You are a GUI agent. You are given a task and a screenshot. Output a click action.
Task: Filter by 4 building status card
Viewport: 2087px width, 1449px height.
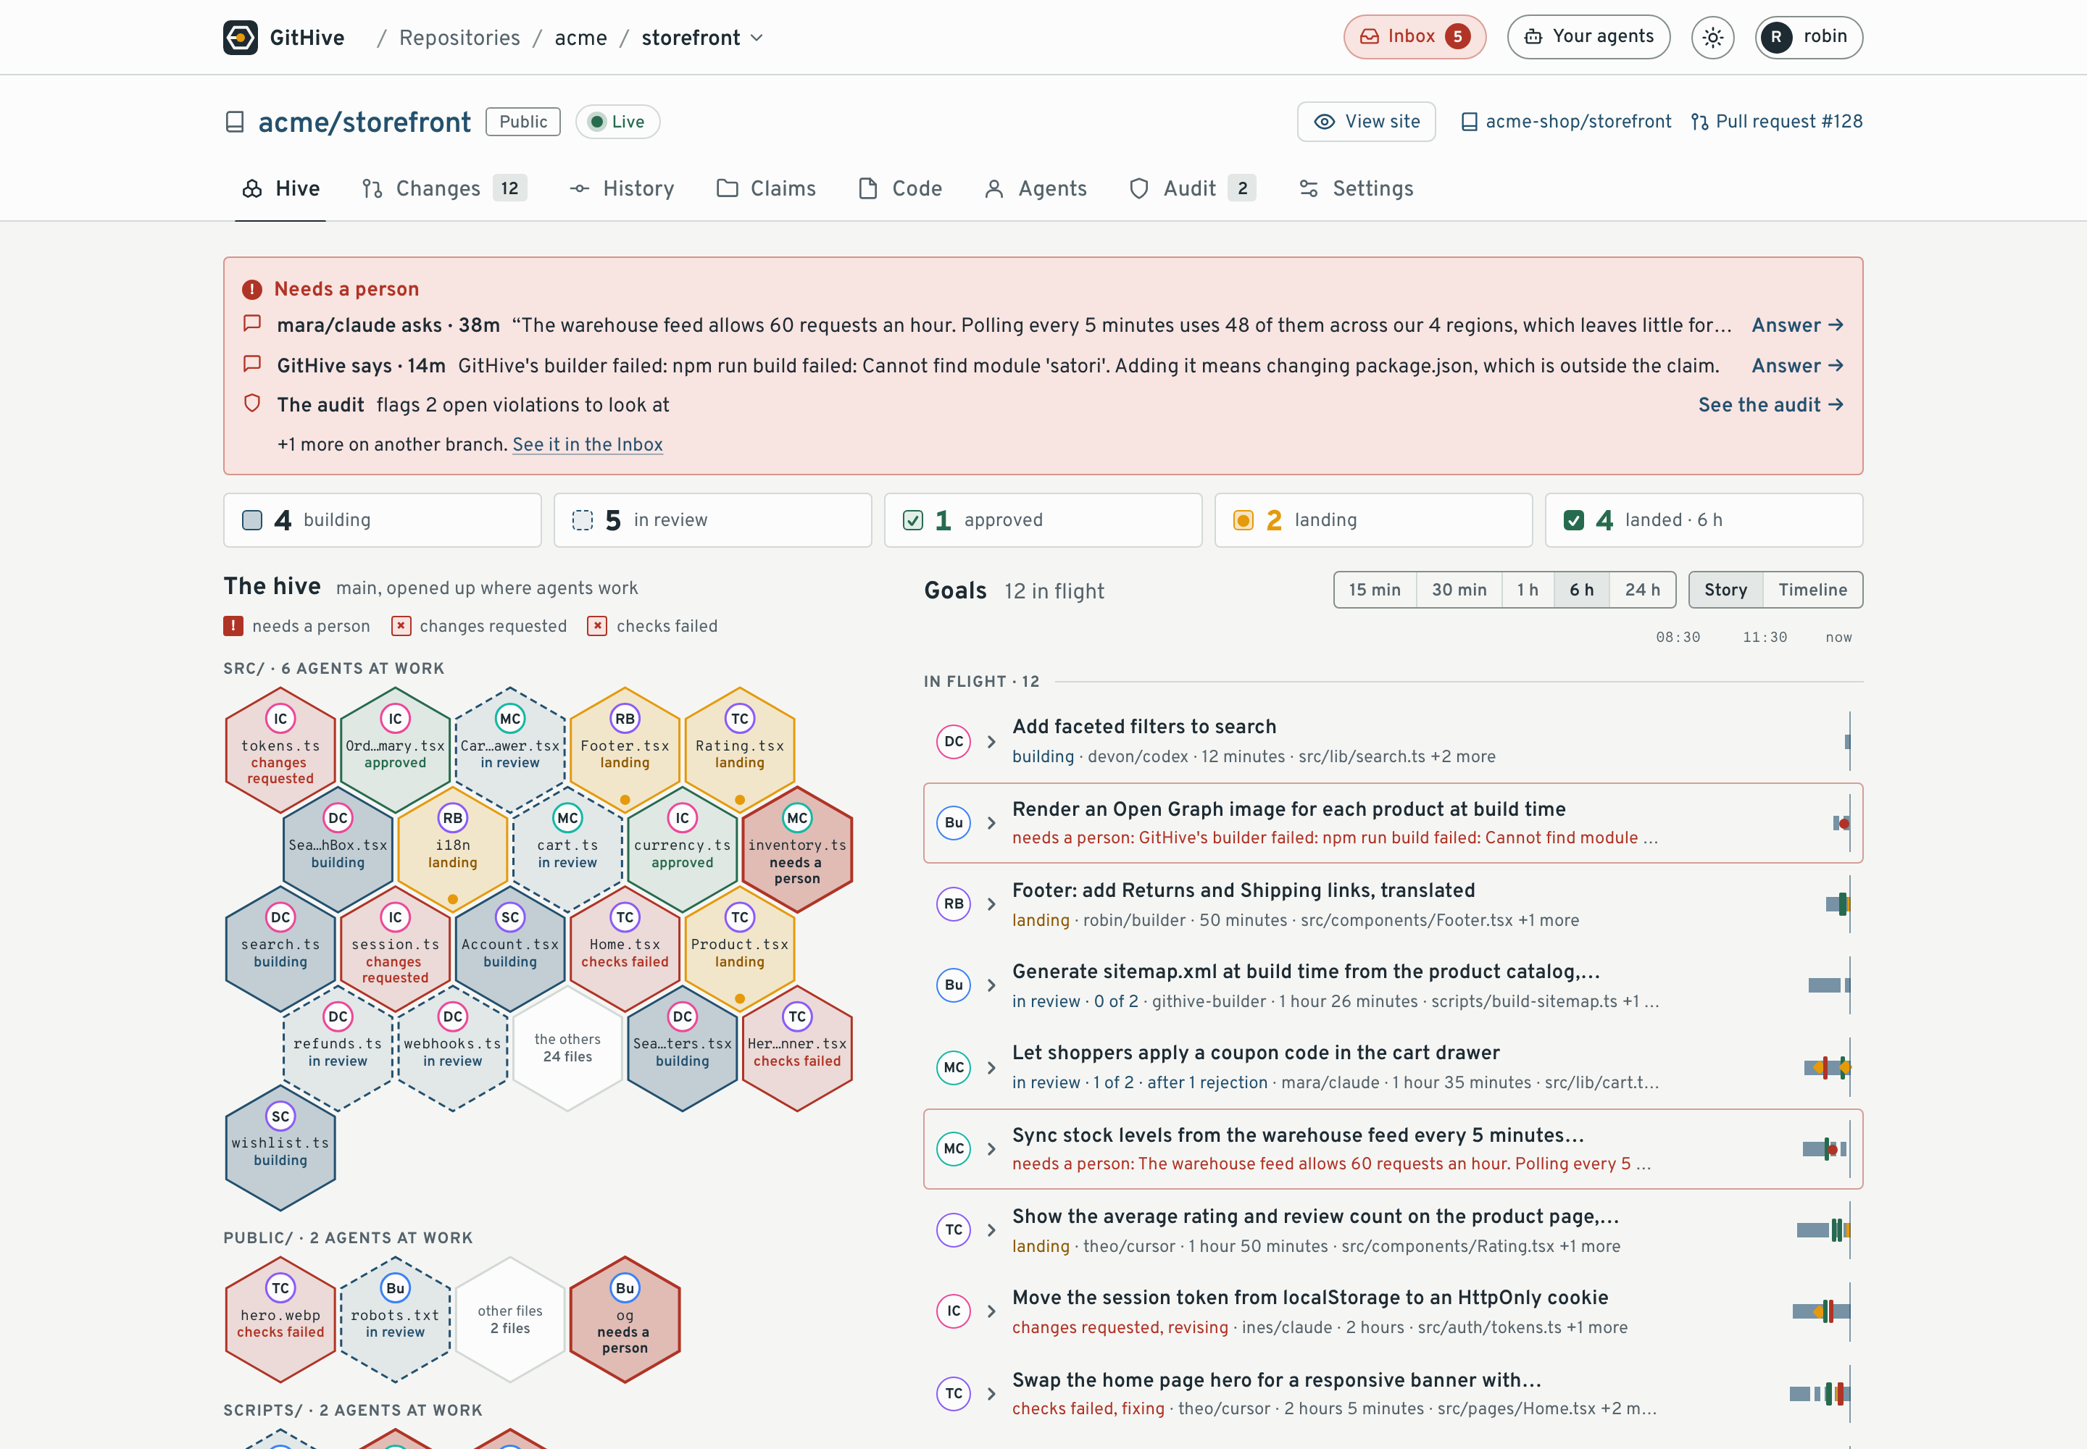383,520
